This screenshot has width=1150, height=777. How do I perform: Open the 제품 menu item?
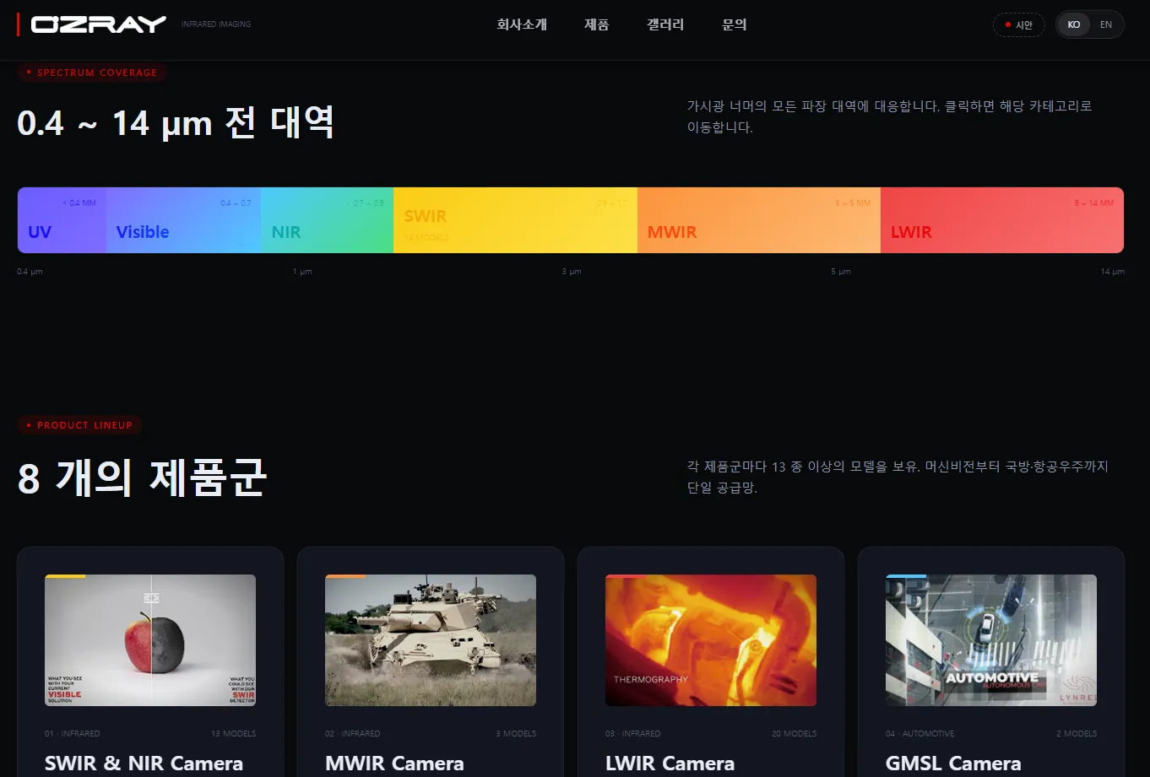pos(596,24)
